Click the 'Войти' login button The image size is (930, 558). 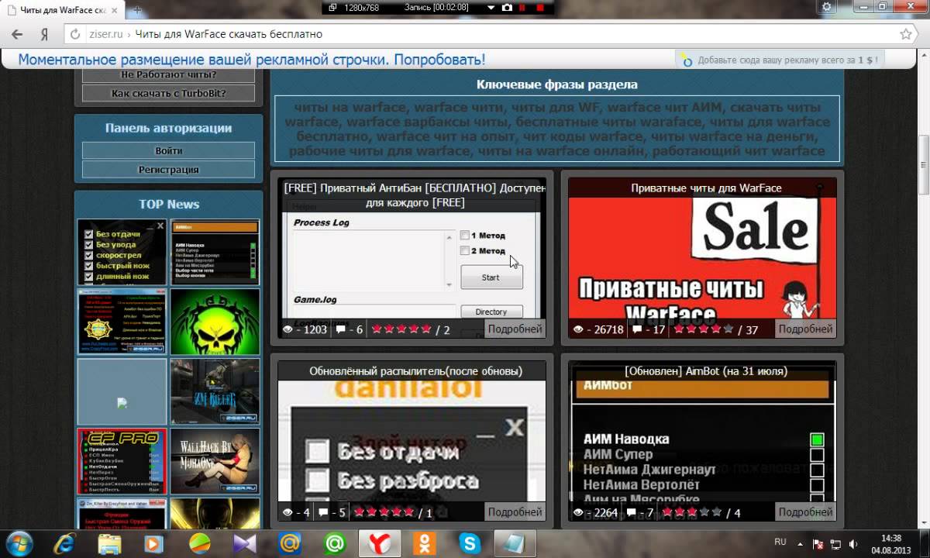tap(168, 150)
